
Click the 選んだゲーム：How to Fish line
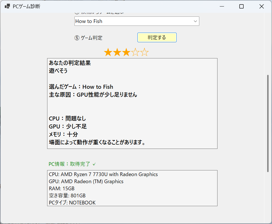81,86
